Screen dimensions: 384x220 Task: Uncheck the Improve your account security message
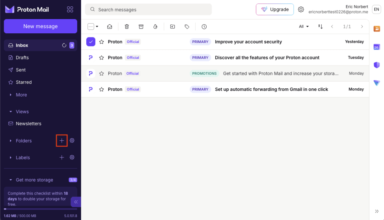(x=91, y=42)
